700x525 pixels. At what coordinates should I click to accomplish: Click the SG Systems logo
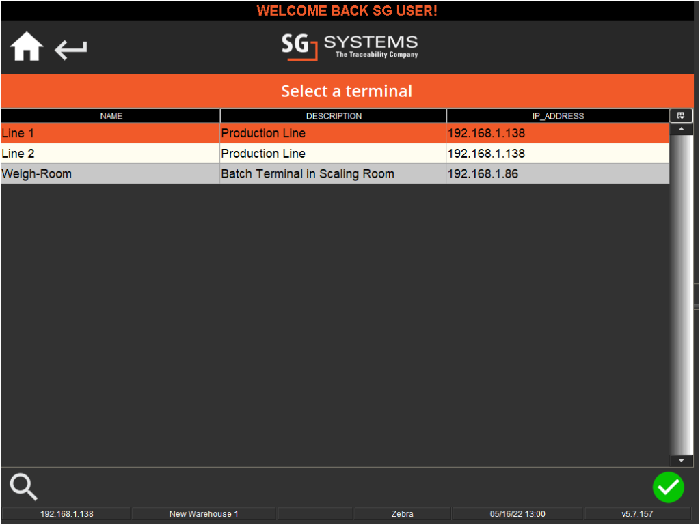pyautogui.click(x=350, y=46)
